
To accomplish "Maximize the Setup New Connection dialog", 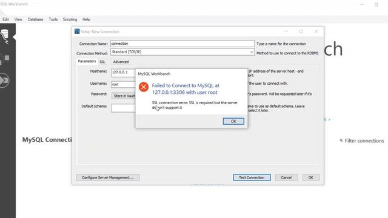I will (301, 31).
